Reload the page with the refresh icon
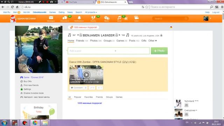This screenshot has height=126, width=224. pos(13,7)
